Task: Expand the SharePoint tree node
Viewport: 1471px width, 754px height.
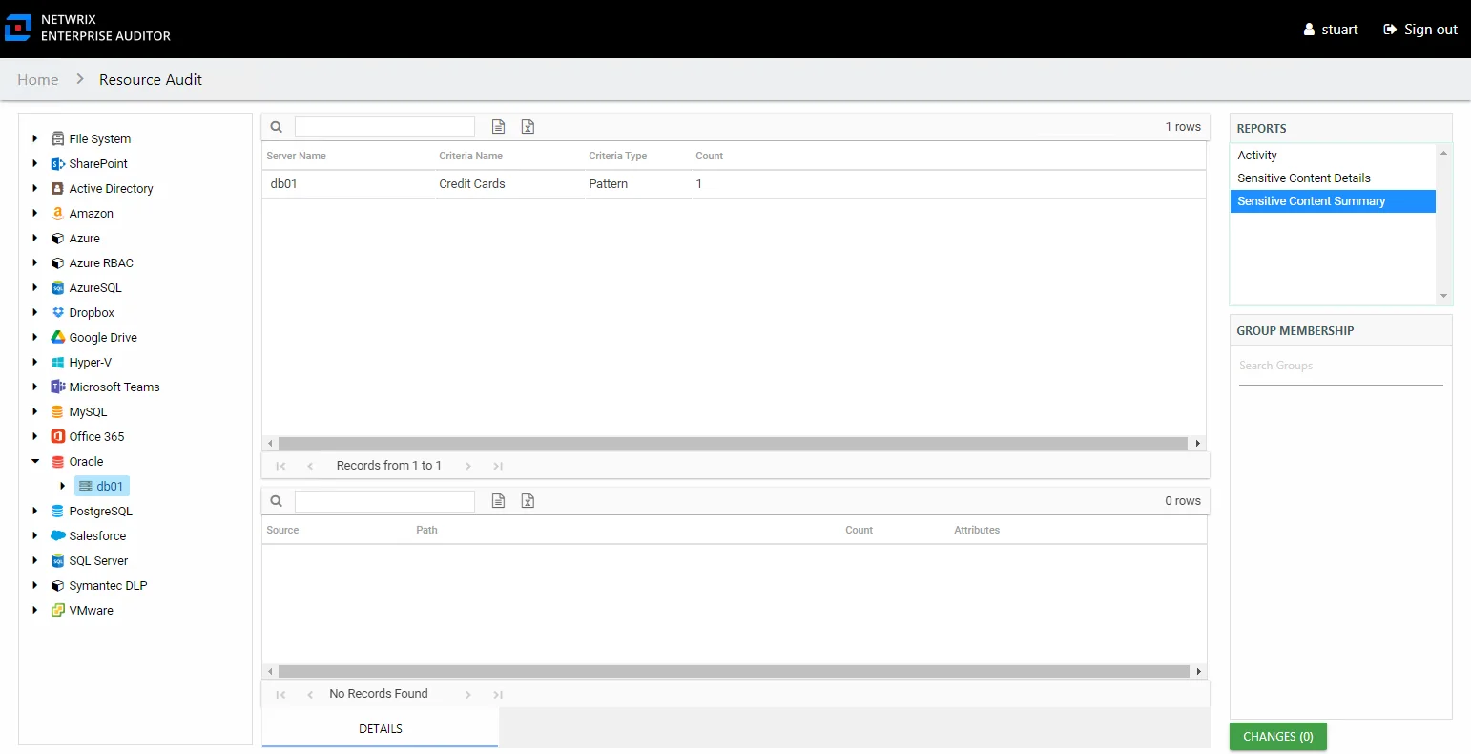Action: click(x=35, y=163)
